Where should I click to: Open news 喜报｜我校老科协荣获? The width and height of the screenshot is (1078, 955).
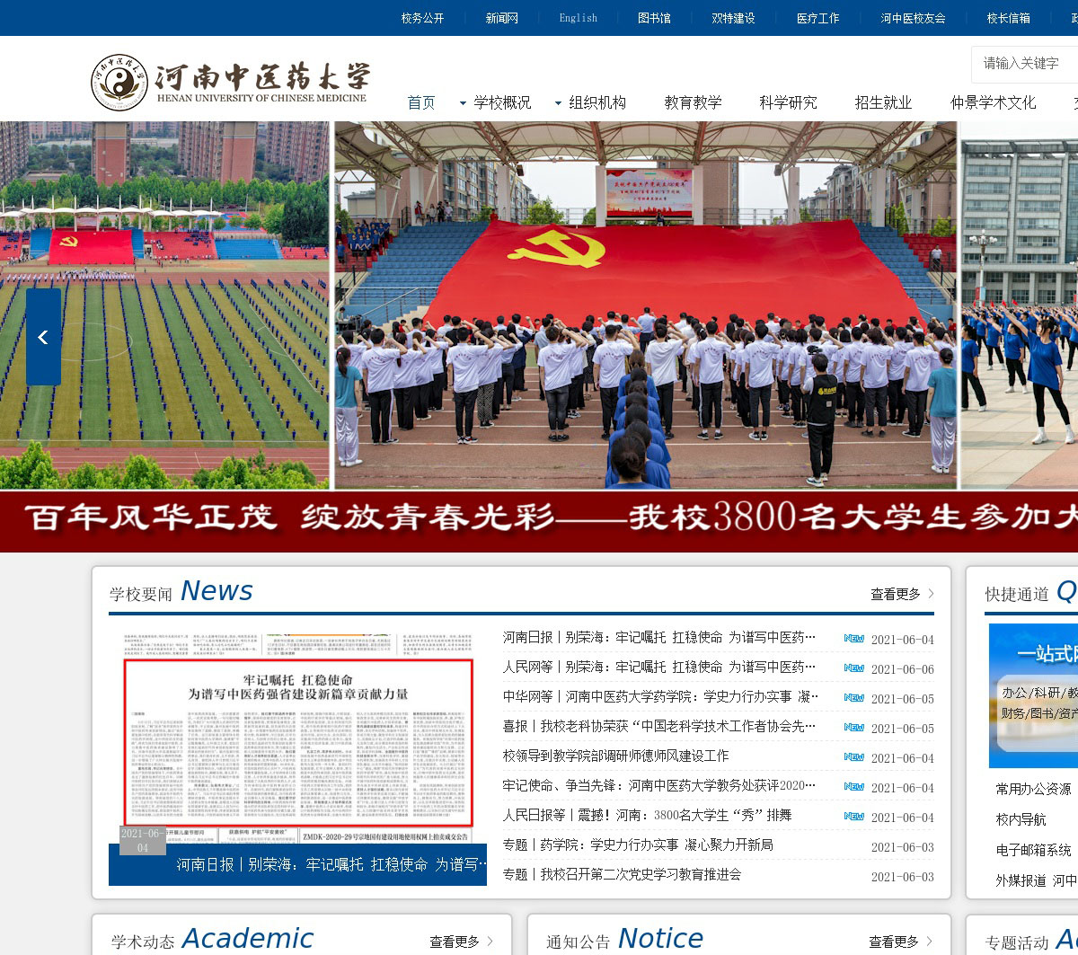(659, 727)
